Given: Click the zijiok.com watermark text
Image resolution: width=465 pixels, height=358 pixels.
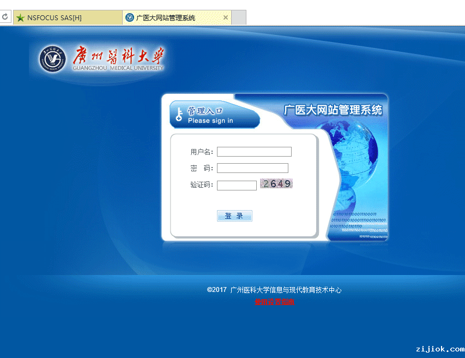Looking at the screenshot, I should click(439, 349).
